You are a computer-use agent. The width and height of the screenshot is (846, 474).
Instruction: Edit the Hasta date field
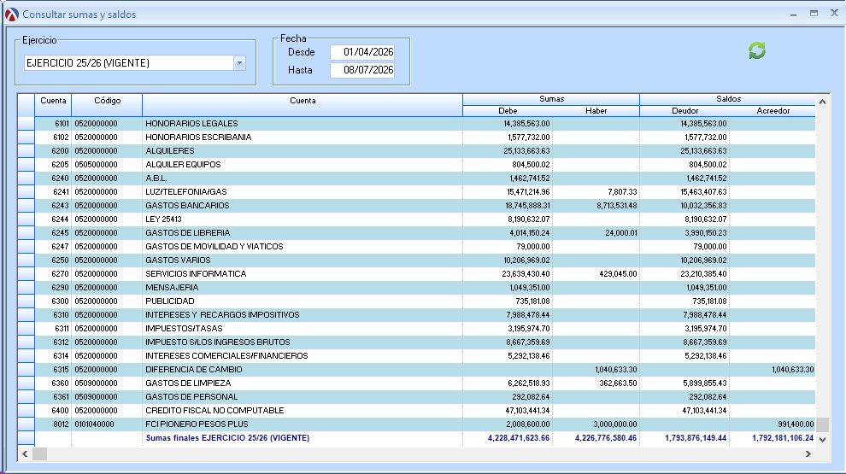coord(362,70)
